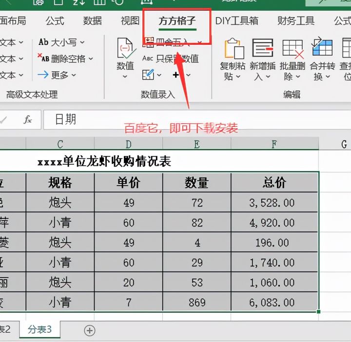351x342 pixels.
Task: Expand the plus icon dropdown arrow
Action: point(188,75)
